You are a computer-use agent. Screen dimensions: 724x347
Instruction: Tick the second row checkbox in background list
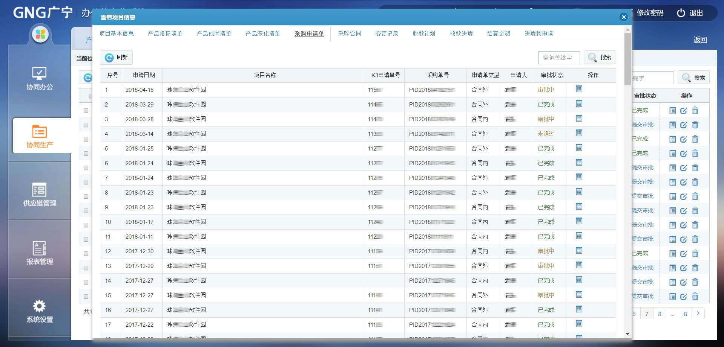[x=86, y=125]
